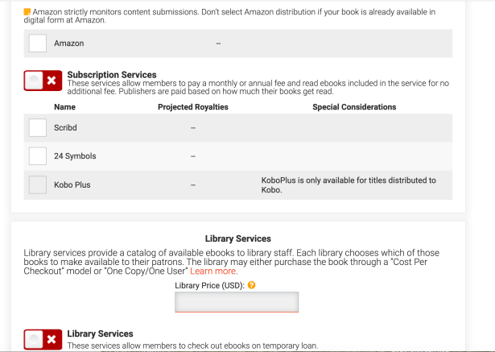Click the centered Library Services section title

pyautogui.click(x=237, y=238)
